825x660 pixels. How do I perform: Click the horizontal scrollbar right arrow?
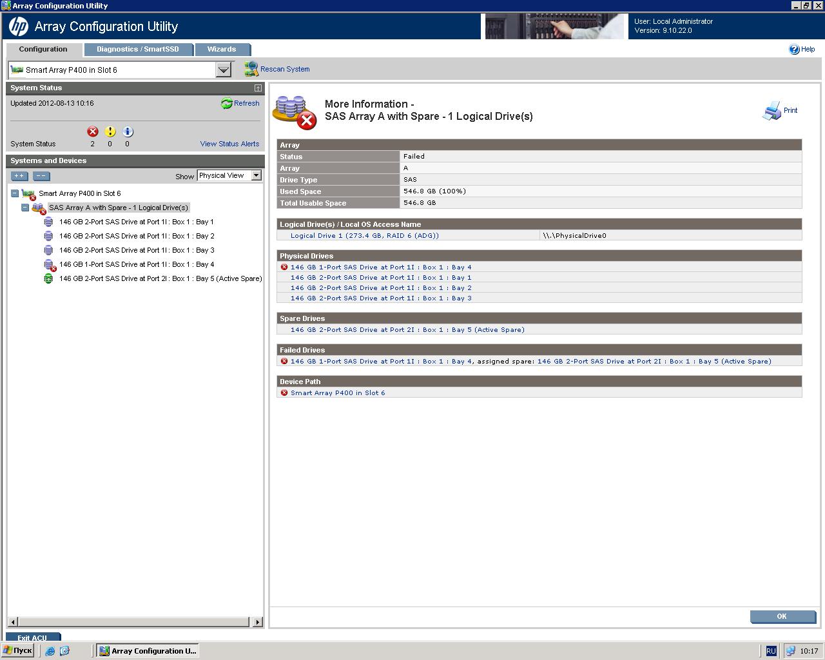(x=258, y=622)
